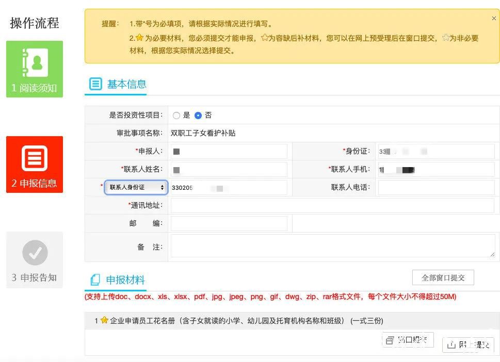This screenshot has width=500, height=362.
Task: Click the 网上提交 upload button
Action: point(468,344)
